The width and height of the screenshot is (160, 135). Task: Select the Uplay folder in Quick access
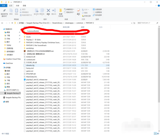tap(8, 45)
